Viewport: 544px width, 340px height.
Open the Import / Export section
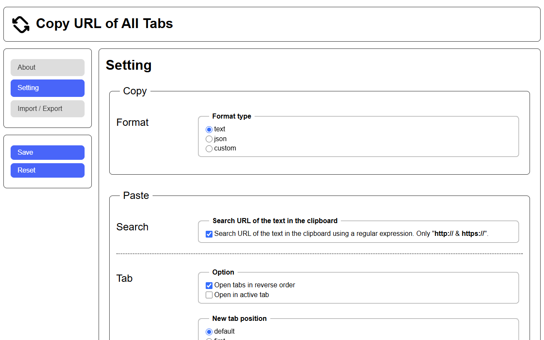pyautogui.click(x=47, y=108)
